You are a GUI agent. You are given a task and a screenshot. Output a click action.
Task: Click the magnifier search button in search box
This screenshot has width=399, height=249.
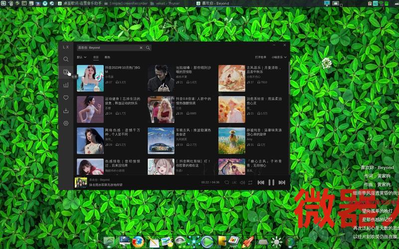148,48
